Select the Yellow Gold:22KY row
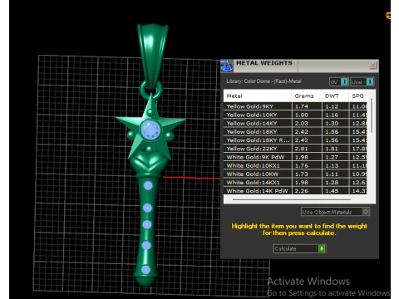Viewport: 399px width, 299px height. [295, 149]
